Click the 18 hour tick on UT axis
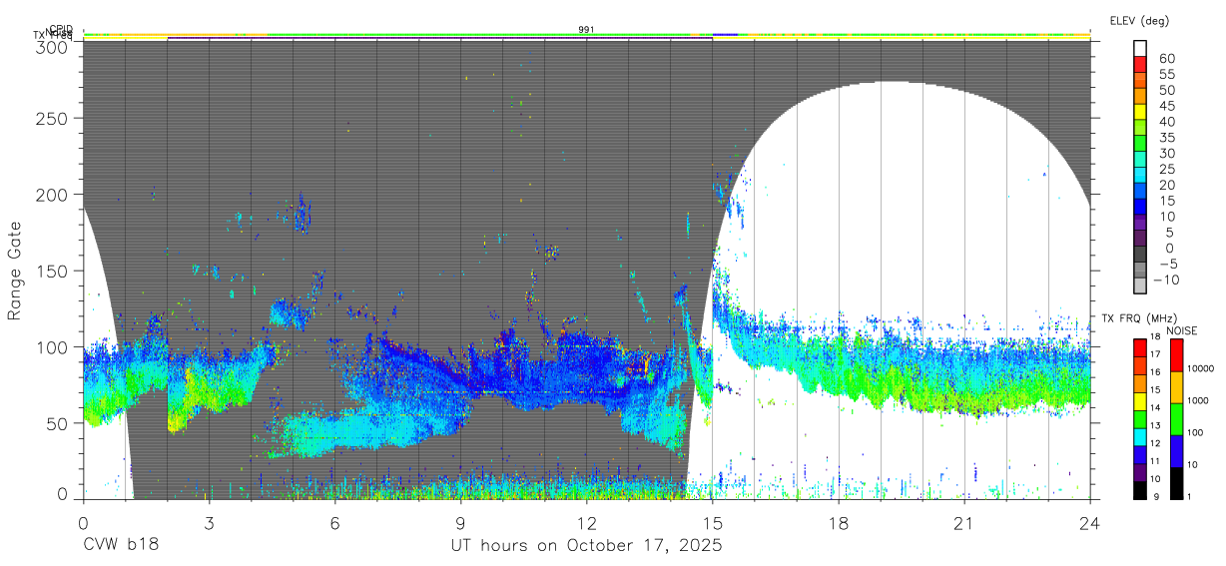The width and height of the screenshot is (1226, 566). [838, 523]
